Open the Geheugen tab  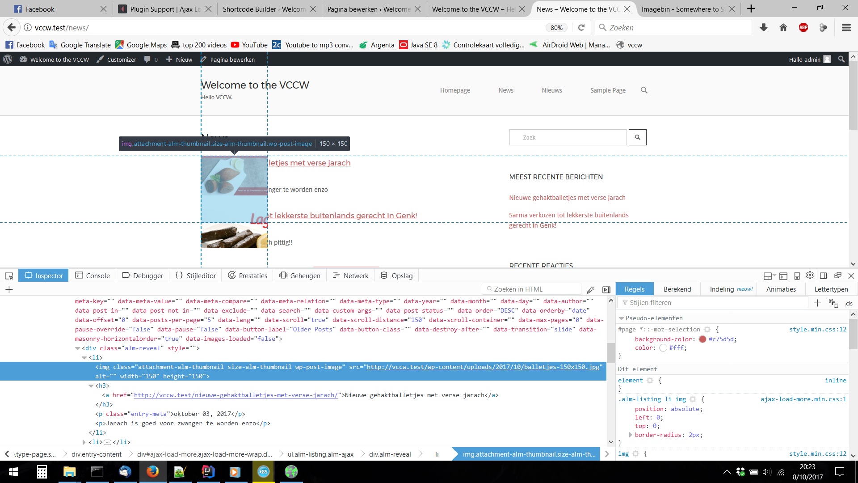[x=300, y=276]
